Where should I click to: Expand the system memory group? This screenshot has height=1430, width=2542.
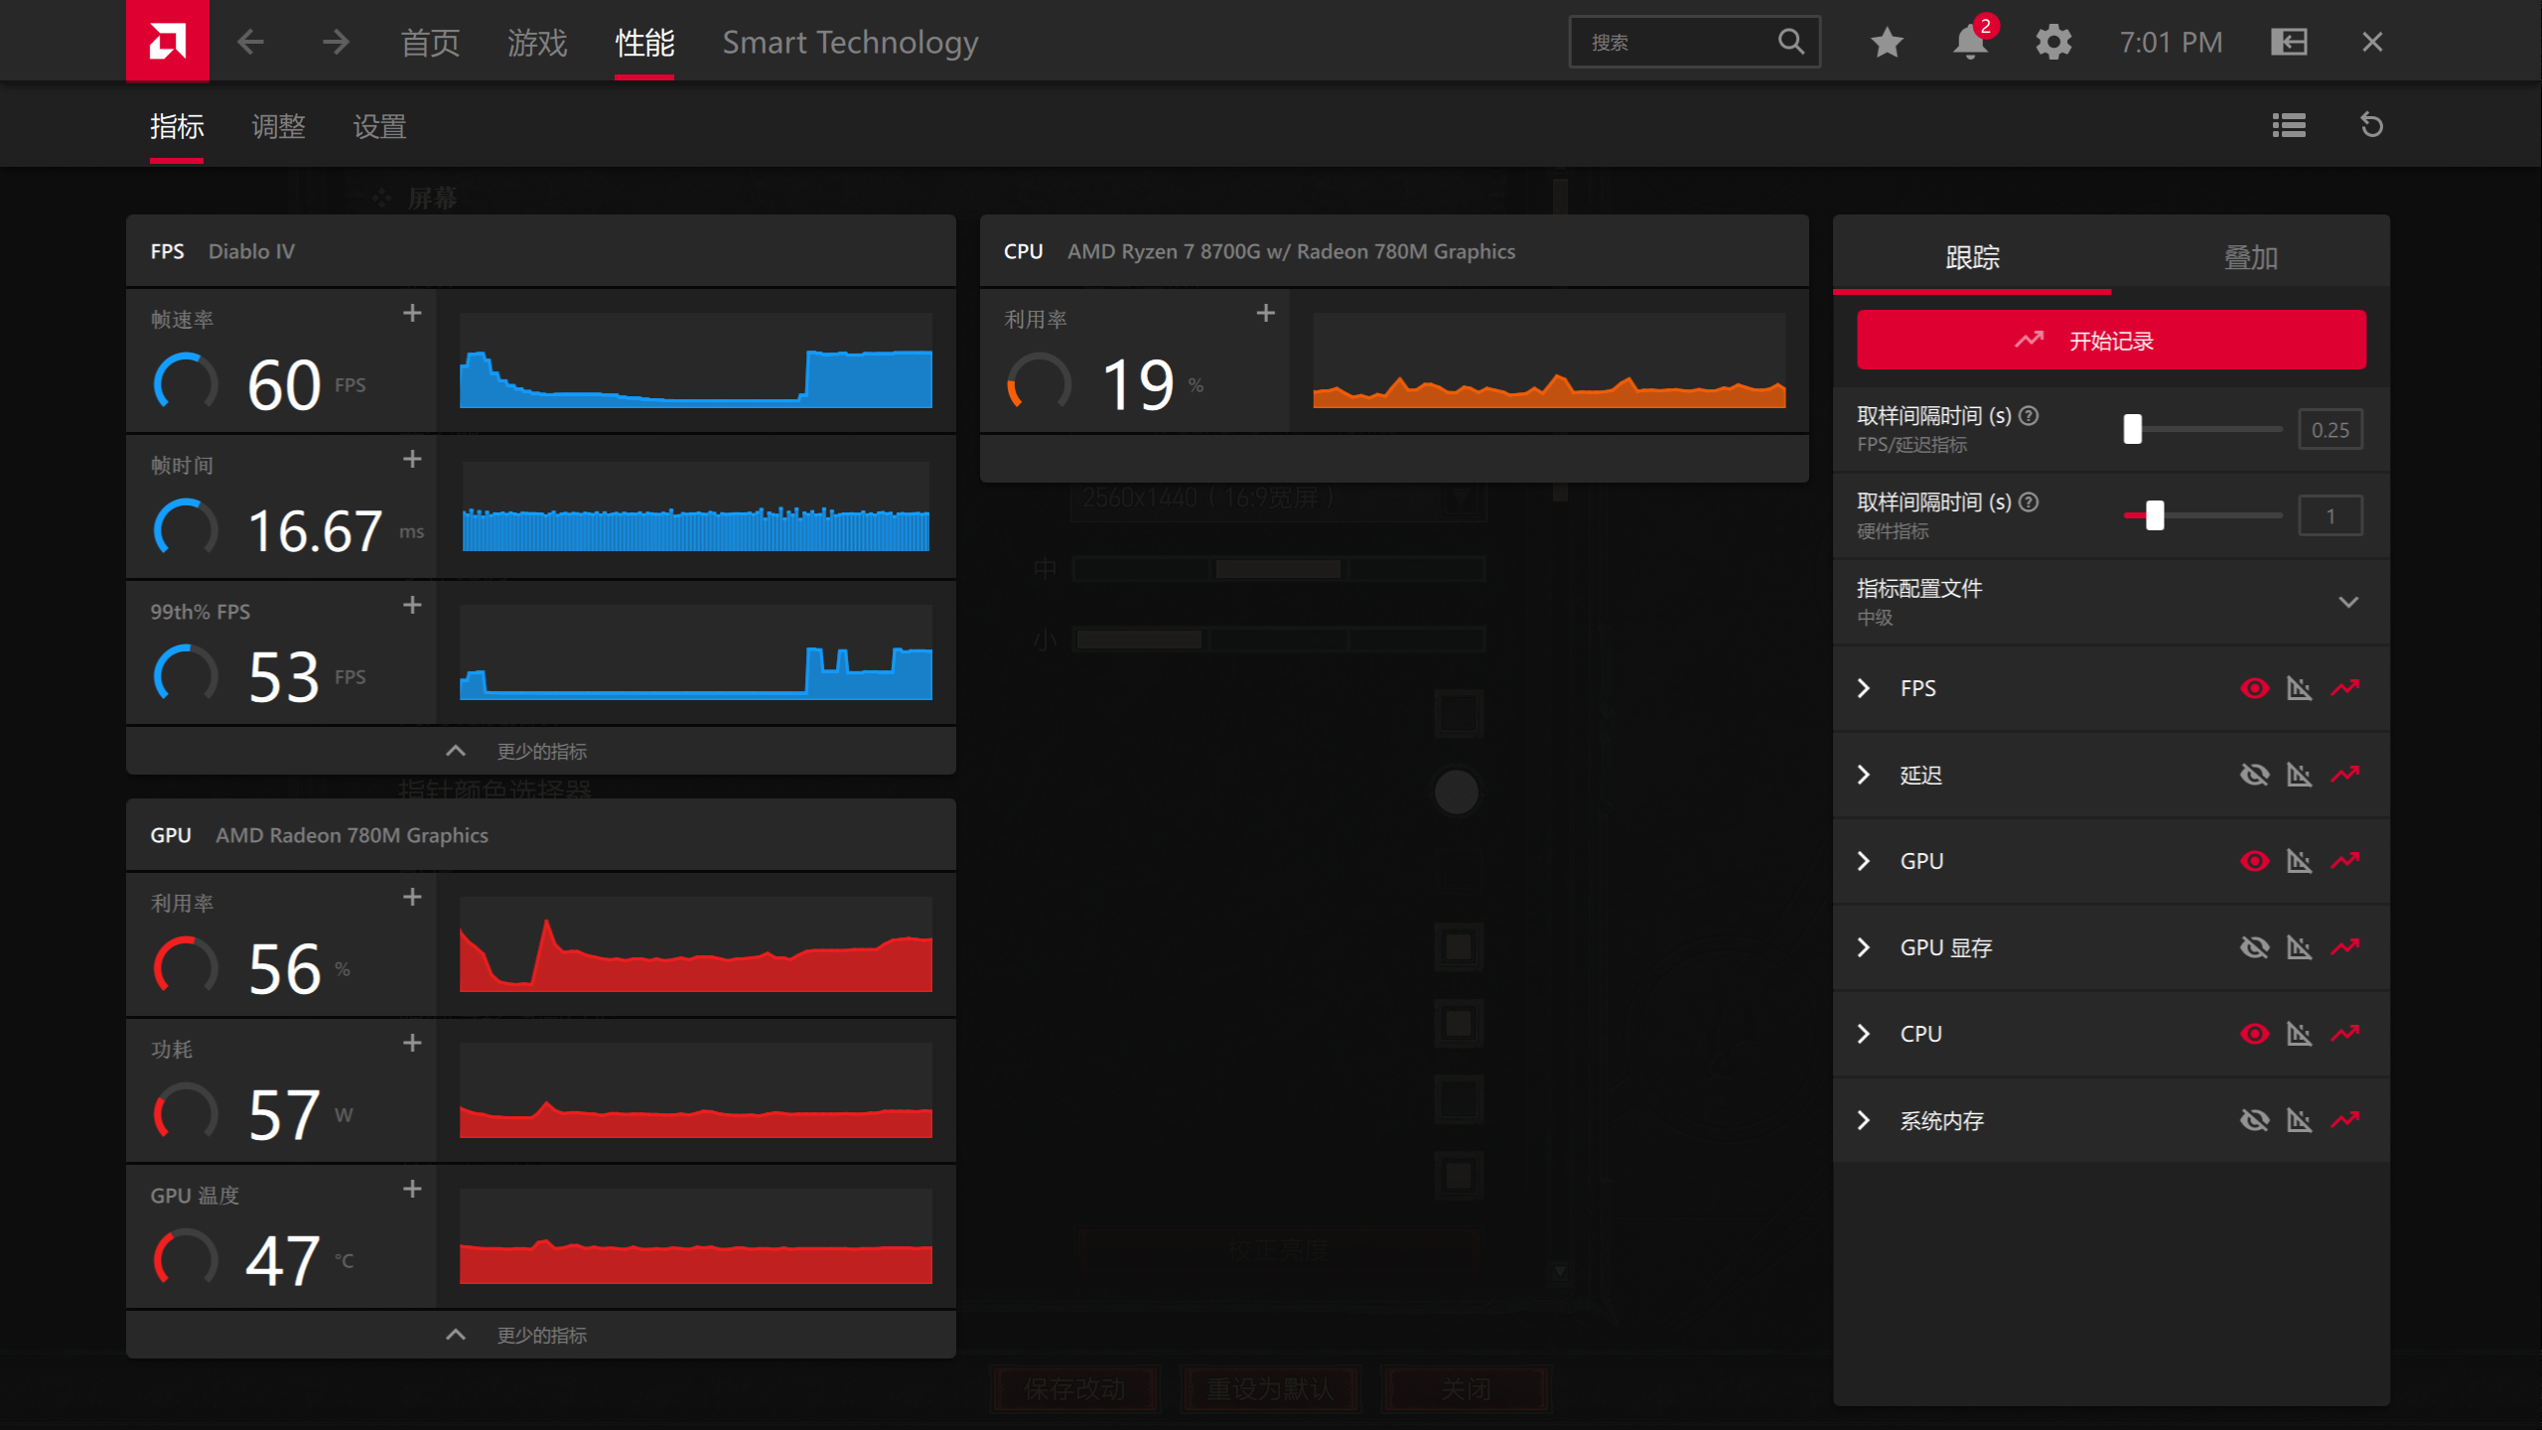(x=1864, y=1120)
